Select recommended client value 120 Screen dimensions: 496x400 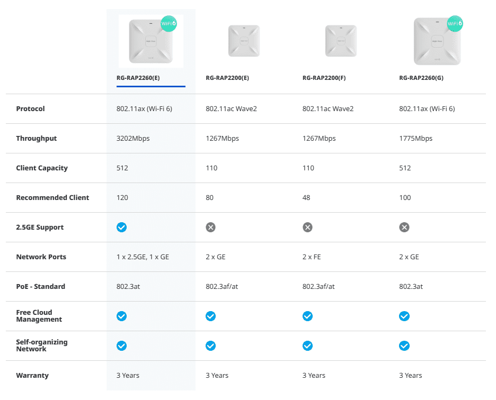coord(122,198)
